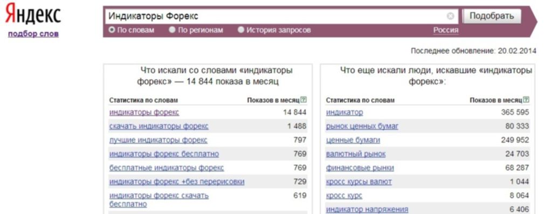This screenshot has height=214, width=552.
Task: Click the 'Подобрать' button
Action: (492, 16)
